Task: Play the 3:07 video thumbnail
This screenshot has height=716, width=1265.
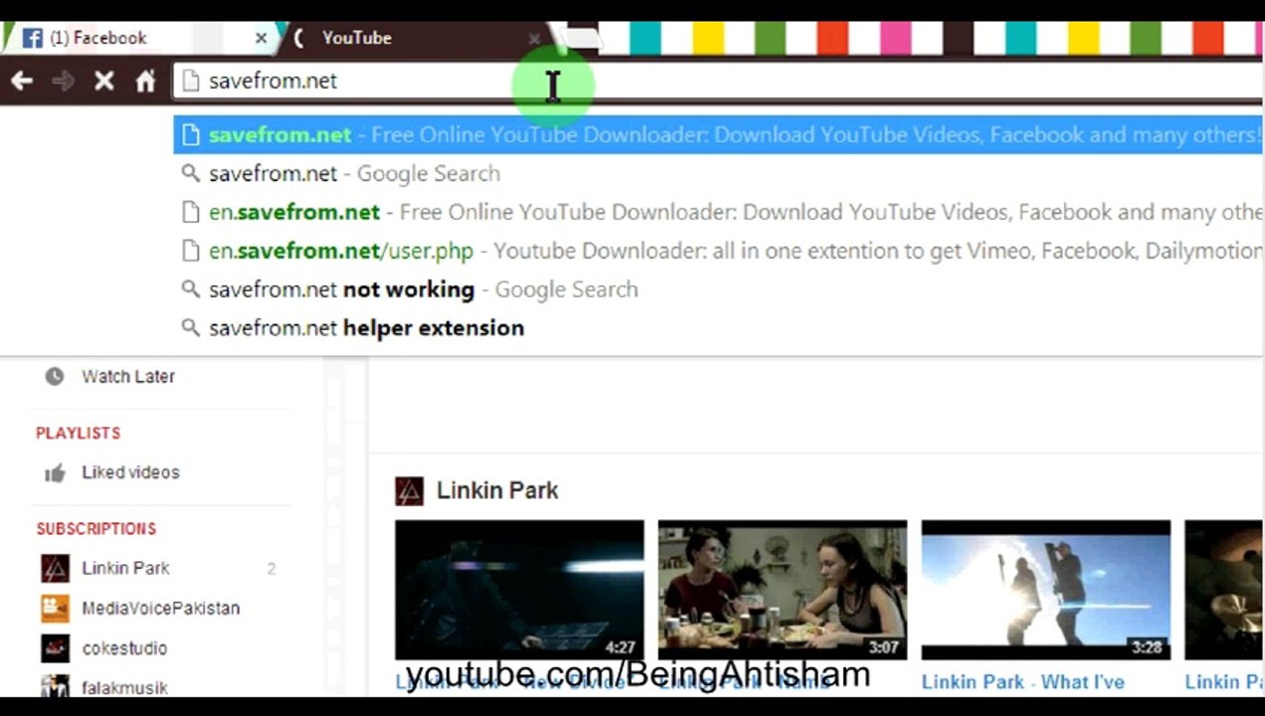Action: (783, 590)
